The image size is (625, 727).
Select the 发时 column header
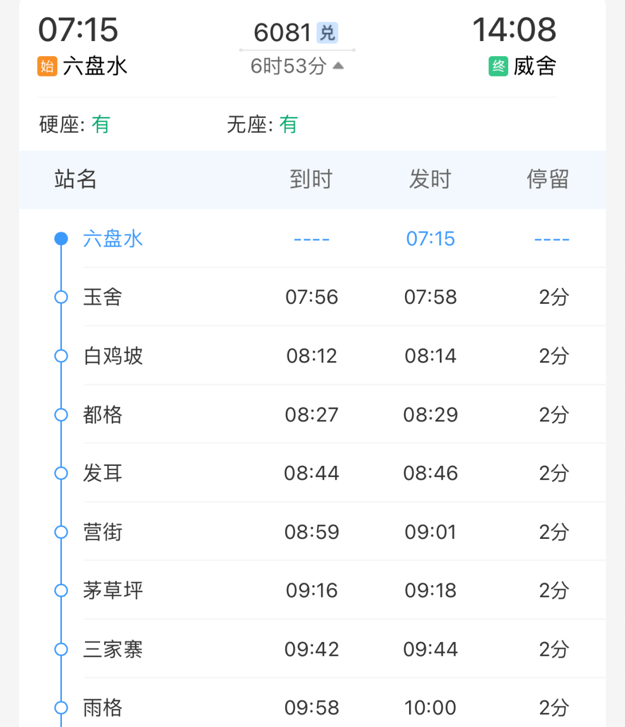(x=430, y=179)
